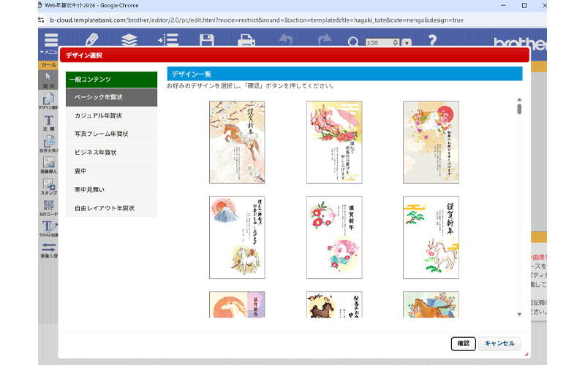The height and width of the screenshot is (365, 585).
Task: Select 写真フレーム年賀状 category
Action: tap(111, 134)
